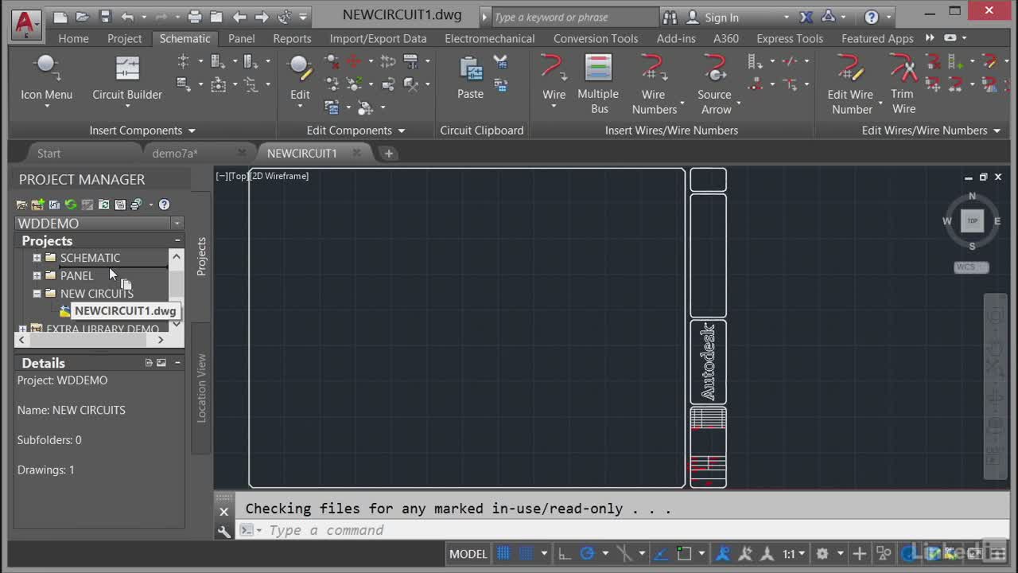Switch to the Panel ribbon tab
This screenshot has width=1018, height=573.
point(242,38)
